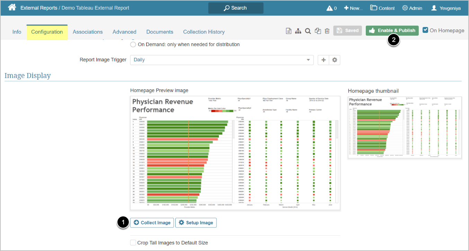Click the Home icon in the header
The image size is (469, 251).
(x=12, y=8)
